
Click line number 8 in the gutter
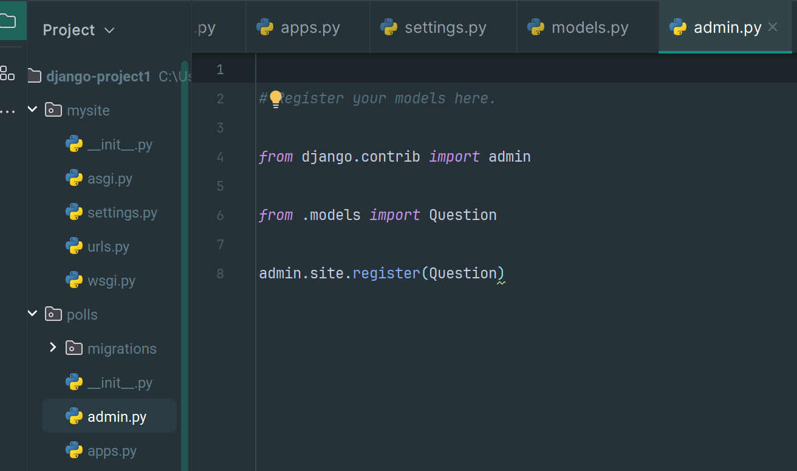[x=220, y=273]
